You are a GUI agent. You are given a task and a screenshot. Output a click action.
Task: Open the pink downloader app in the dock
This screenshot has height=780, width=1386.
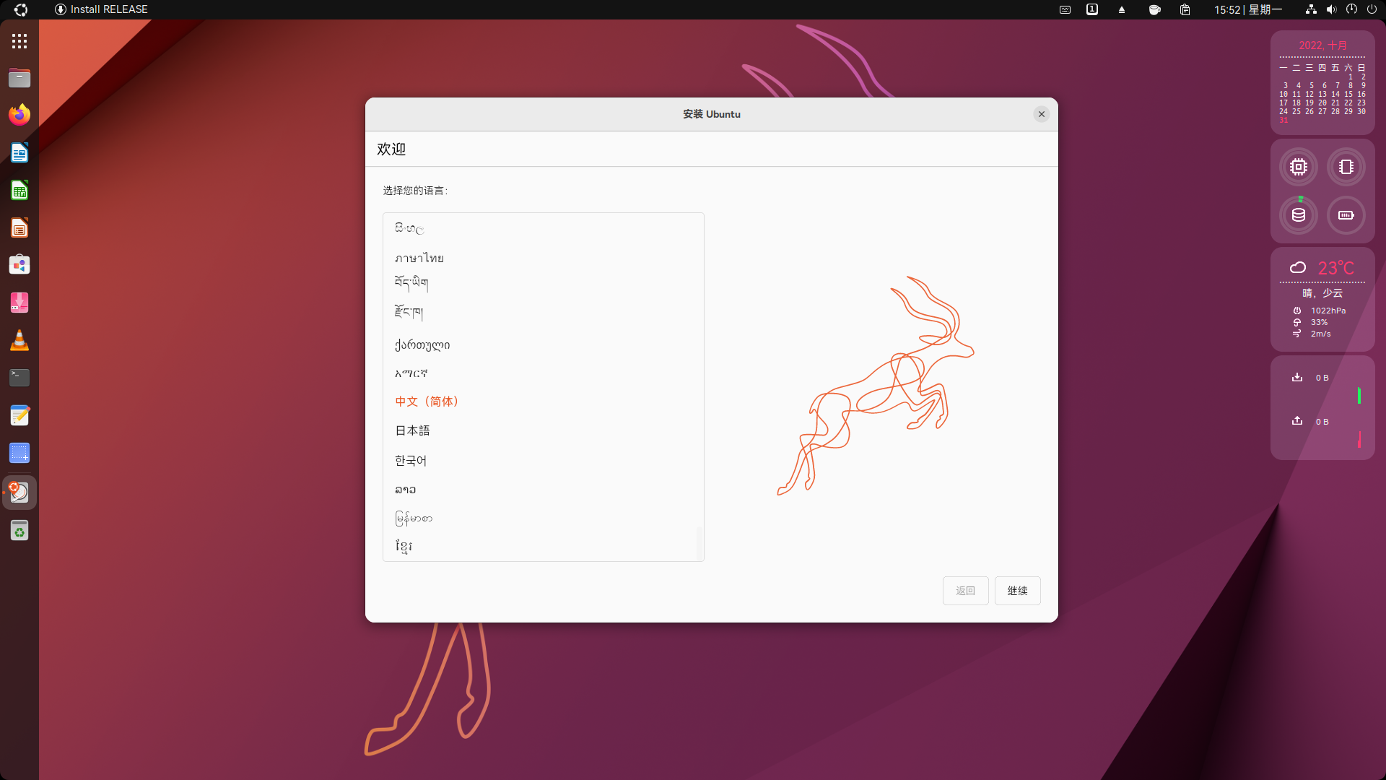19,303
